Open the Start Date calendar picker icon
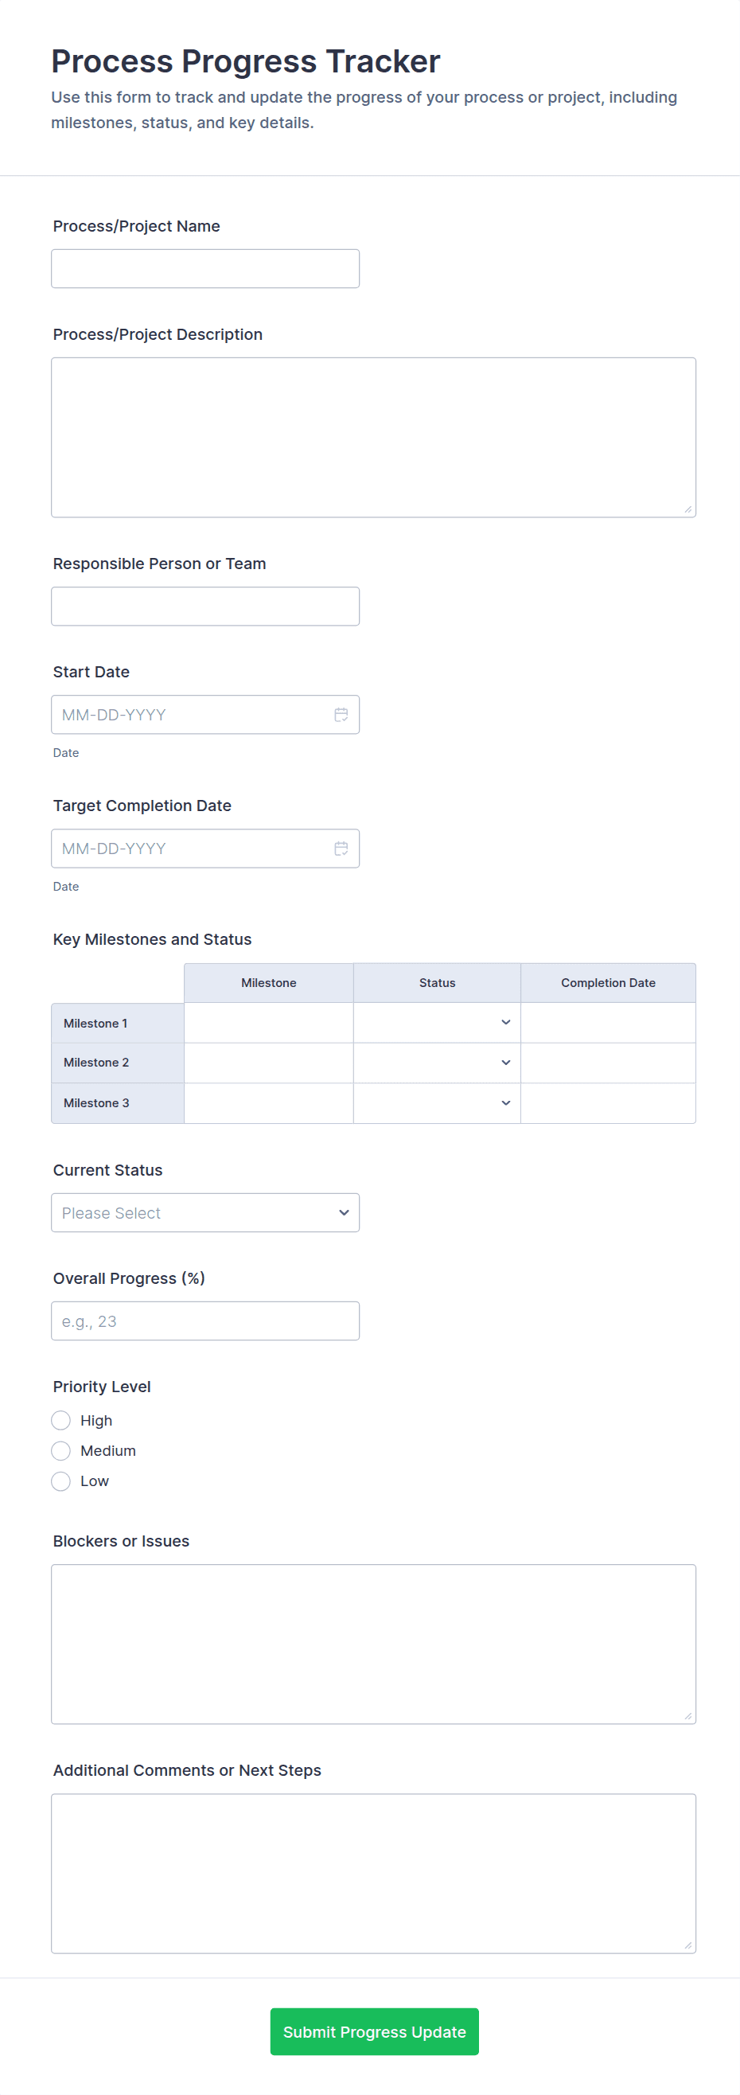This screenshot has width=740, height=2095. pos(341,714)
